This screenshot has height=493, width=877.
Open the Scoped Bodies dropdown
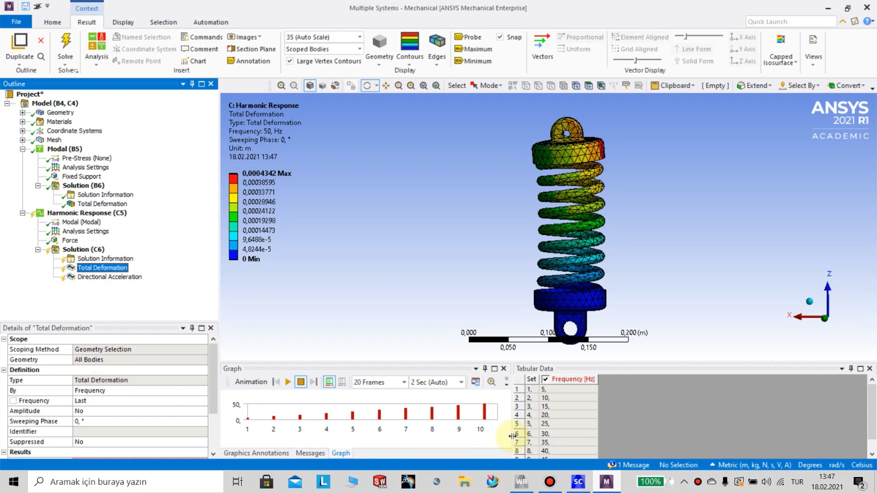click(358, 49)
